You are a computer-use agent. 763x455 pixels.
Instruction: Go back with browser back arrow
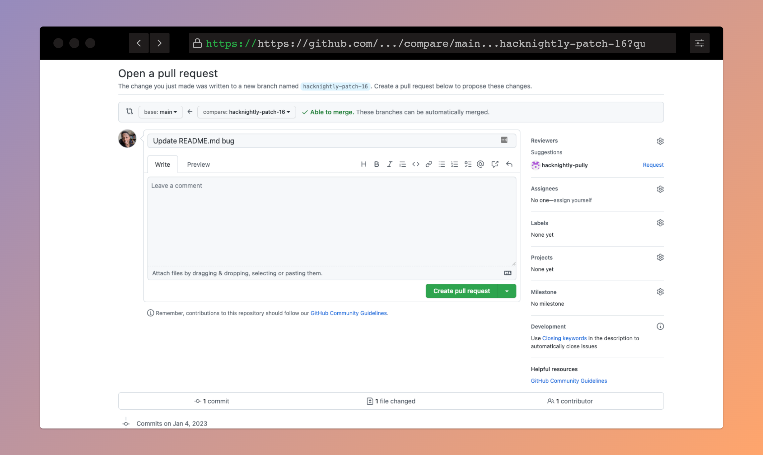click(x=139, y=43)
